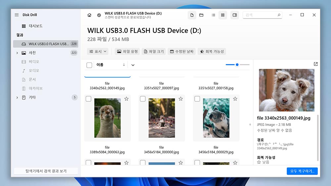331x186 pixels.
Task: Star the file 3389x5084_000063.jpg
Action: [x=126, y=99]
